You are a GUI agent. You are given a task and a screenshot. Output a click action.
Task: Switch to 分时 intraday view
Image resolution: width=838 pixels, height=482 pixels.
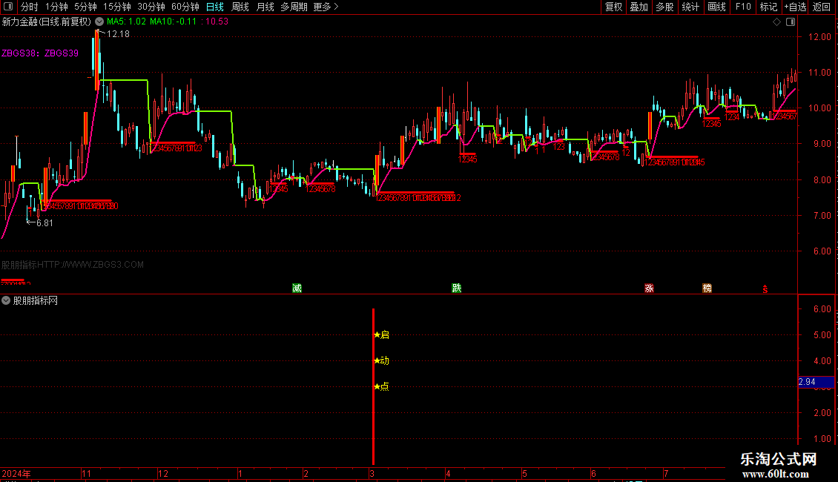tap(30, 7)
